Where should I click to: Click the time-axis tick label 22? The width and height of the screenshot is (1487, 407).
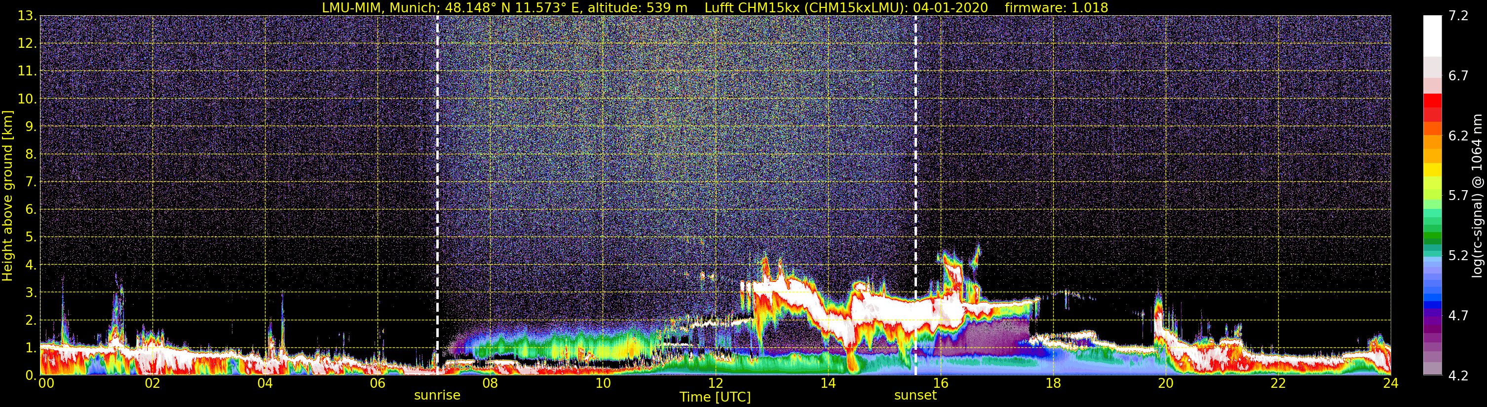coord(1278,384)
